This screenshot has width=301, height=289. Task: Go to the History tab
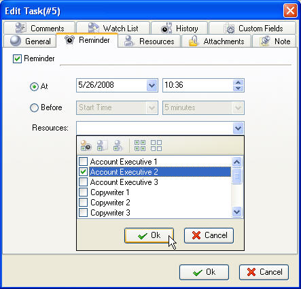point(179,28)
